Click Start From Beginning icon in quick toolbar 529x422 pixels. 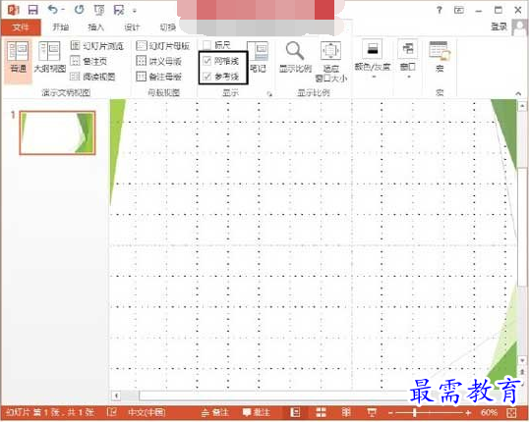[x=99, y=10]
